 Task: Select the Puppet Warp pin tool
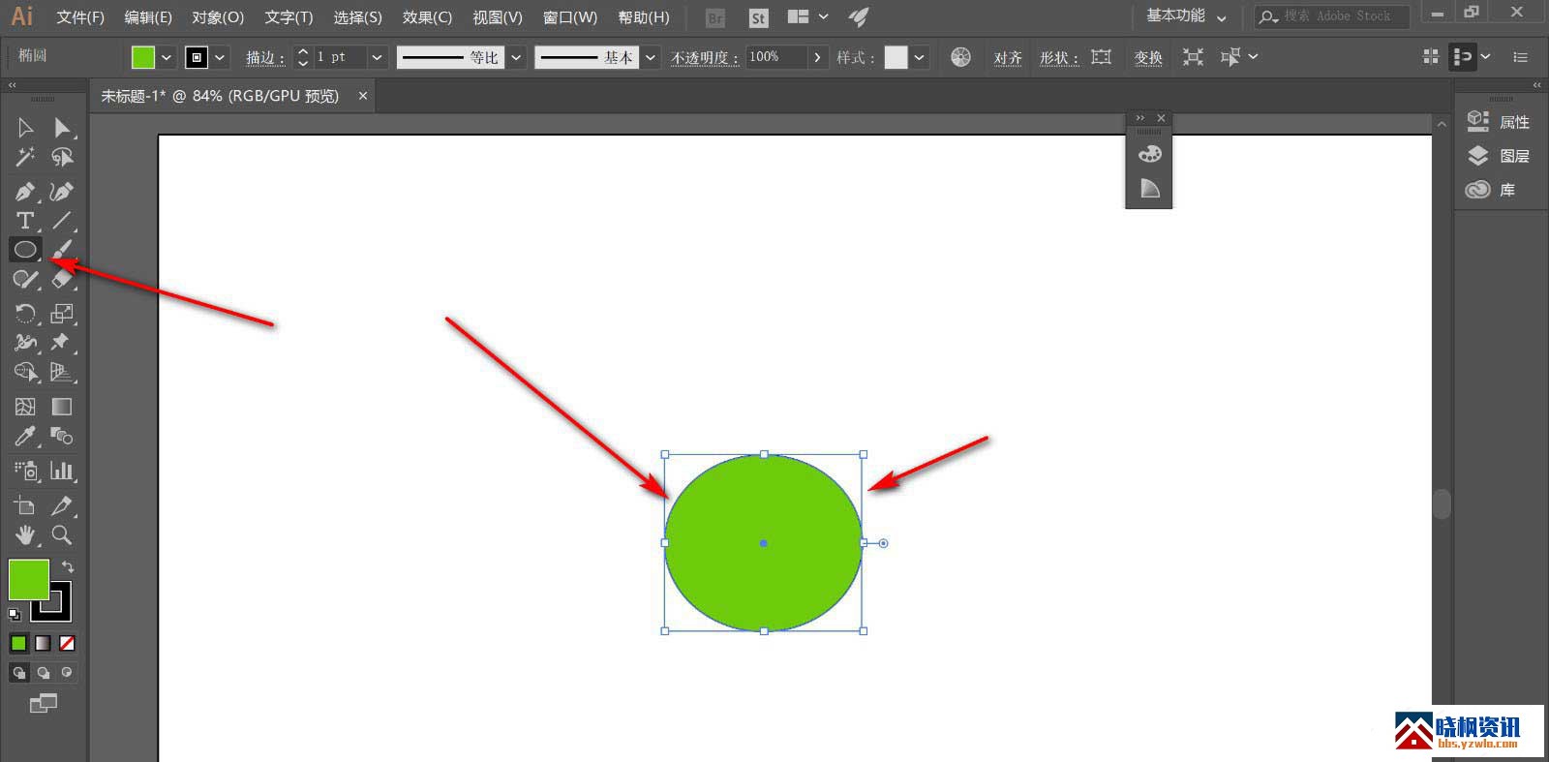coord(62,343)
